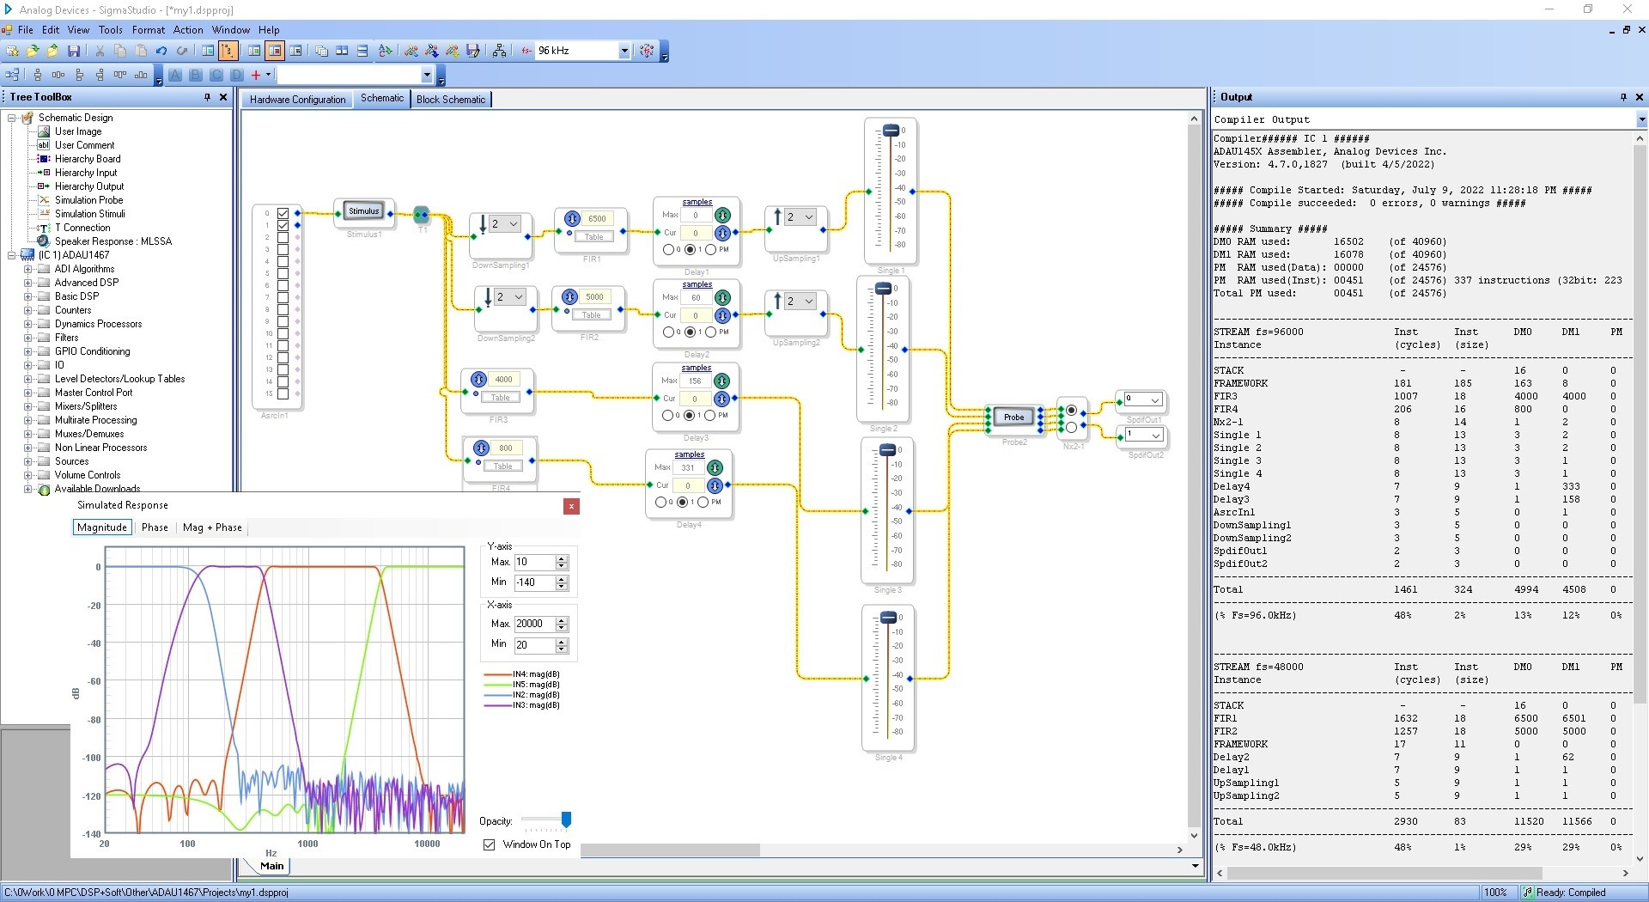Click the Table button on FIR1
This screenshot has height=902, width=1649.
[x=594, y=237]
